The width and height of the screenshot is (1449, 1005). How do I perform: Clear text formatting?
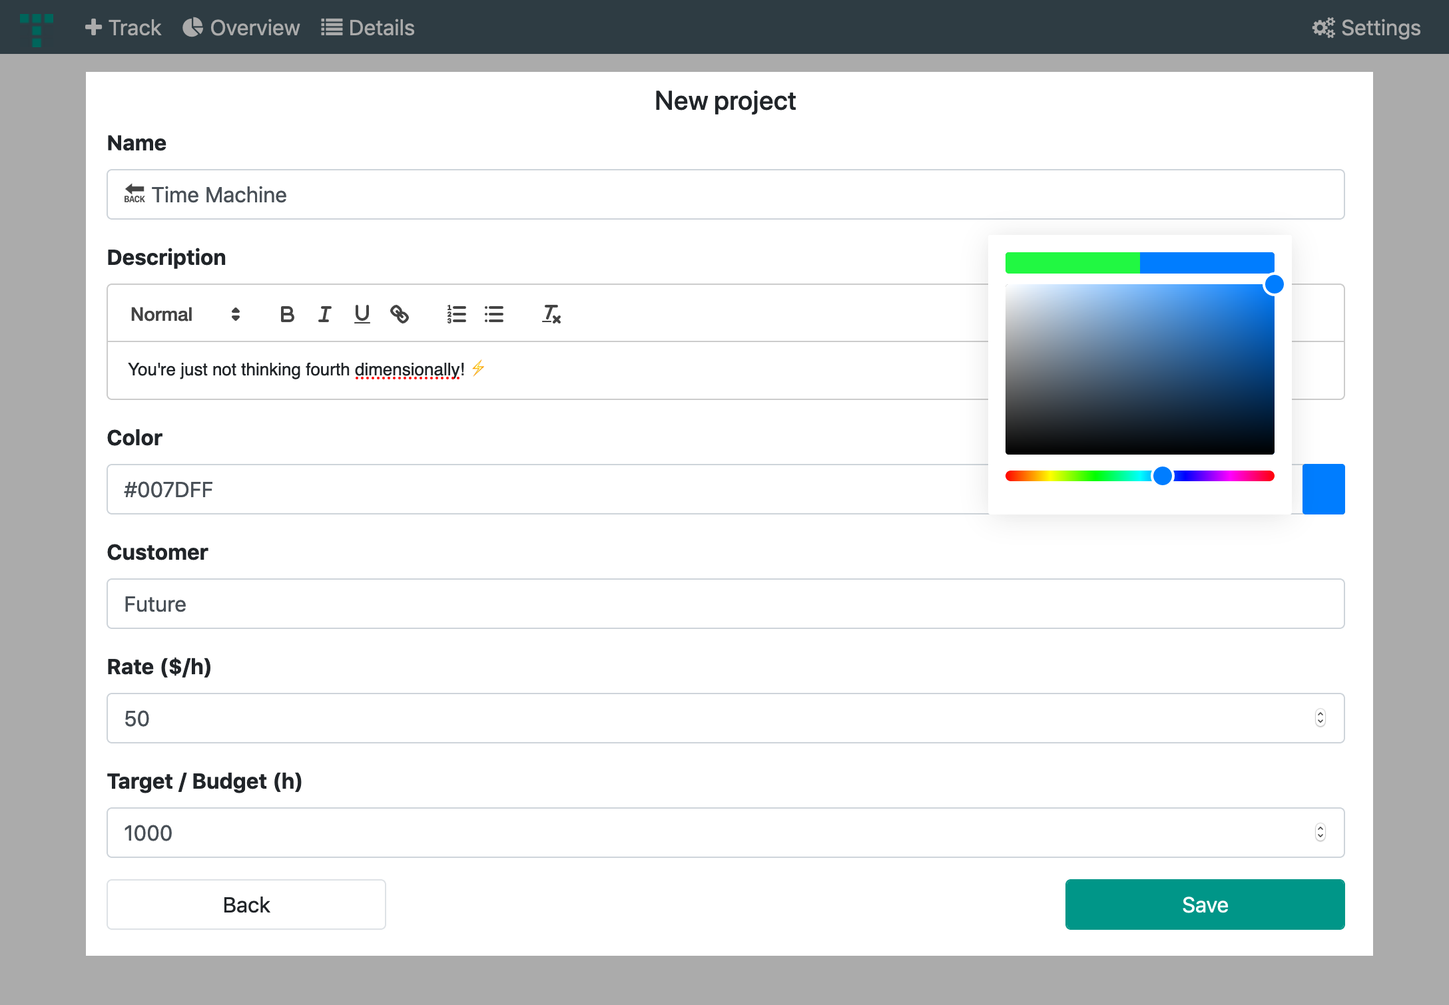click(x=551, y=314)
